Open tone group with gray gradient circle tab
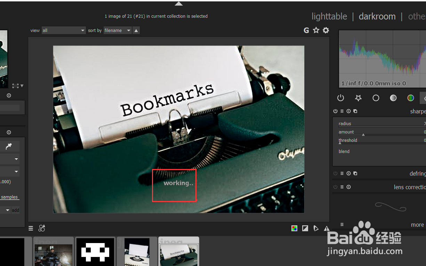Image resolution: width=426 pixels, height=266 pixels. click(x=393, y=98)
